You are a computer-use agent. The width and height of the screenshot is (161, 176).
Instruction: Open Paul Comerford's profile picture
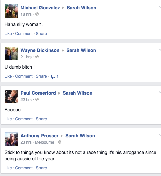point(11,96)
